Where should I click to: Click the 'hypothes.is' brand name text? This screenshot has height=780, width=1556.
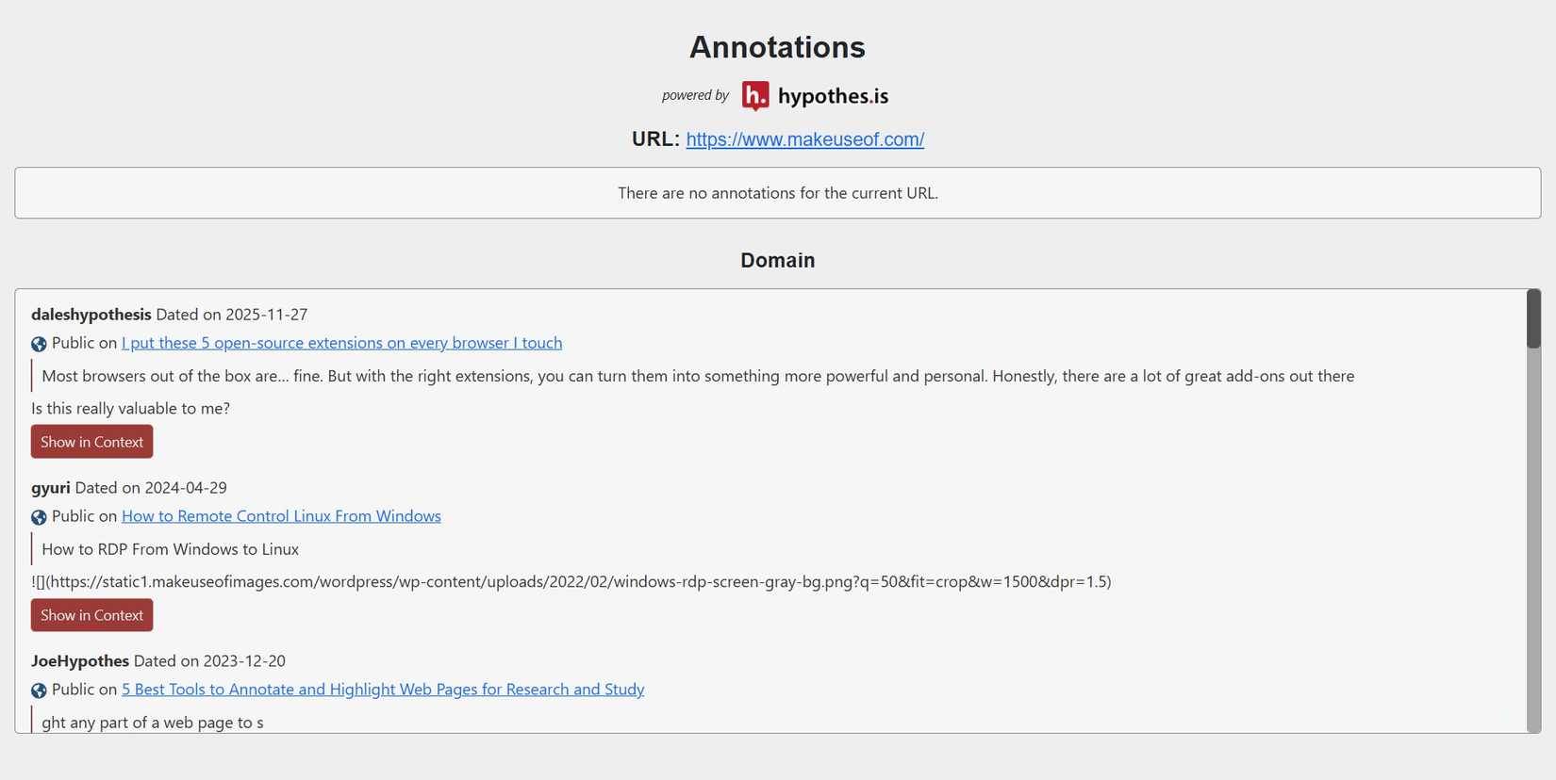(833, 96)
